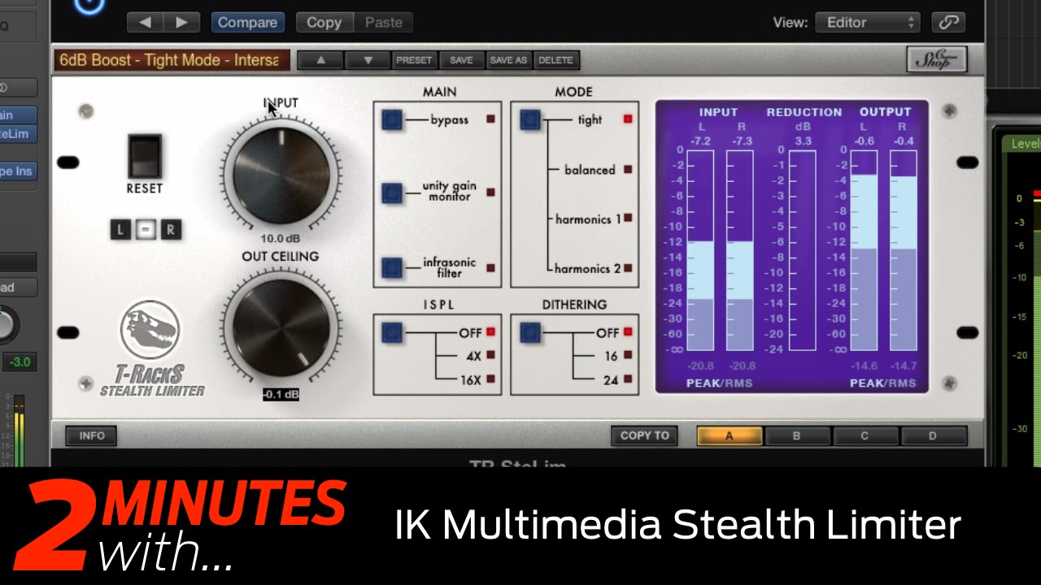
Task: Click the PEAK/RMS label under input meter
Action: tap(720, 383)
